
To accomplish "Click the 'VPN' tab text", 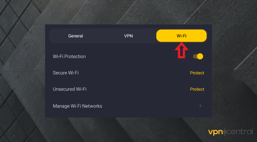I will point(128,36).
